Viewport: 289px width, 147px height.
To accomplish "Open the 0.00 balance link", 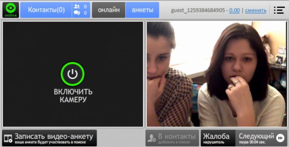I will point(234,10).
